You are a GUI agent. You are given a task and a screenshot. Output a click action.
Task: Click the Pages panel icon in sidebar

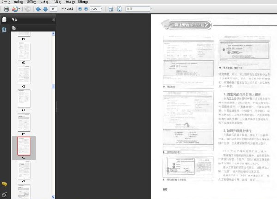(5, 19)
